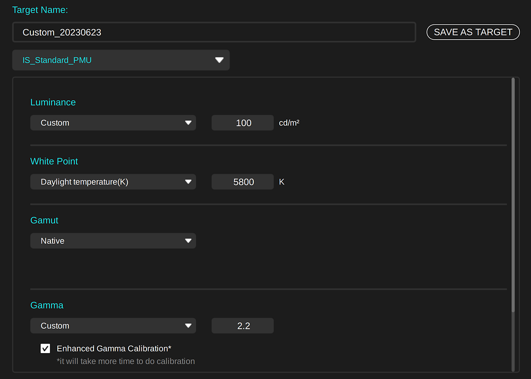Click the arrow icon in Gamma selector
The width and height of the screenshot is (531, 379).
[x=188, y=326]
